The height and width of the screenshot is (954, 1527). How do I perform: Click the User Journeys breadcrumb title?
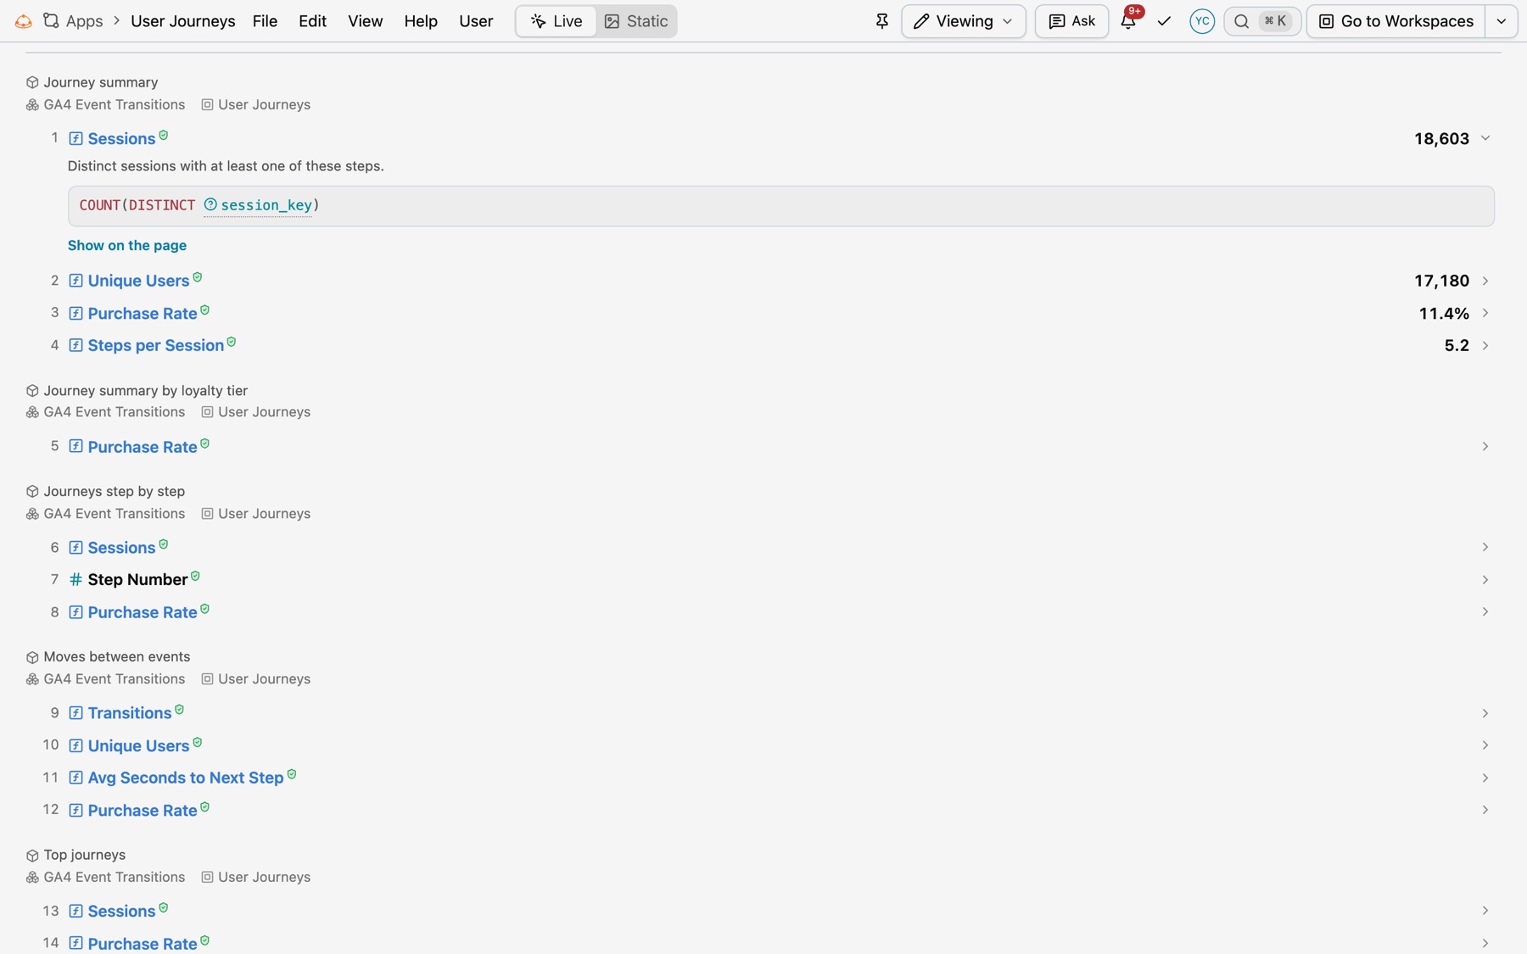[183, 21]
